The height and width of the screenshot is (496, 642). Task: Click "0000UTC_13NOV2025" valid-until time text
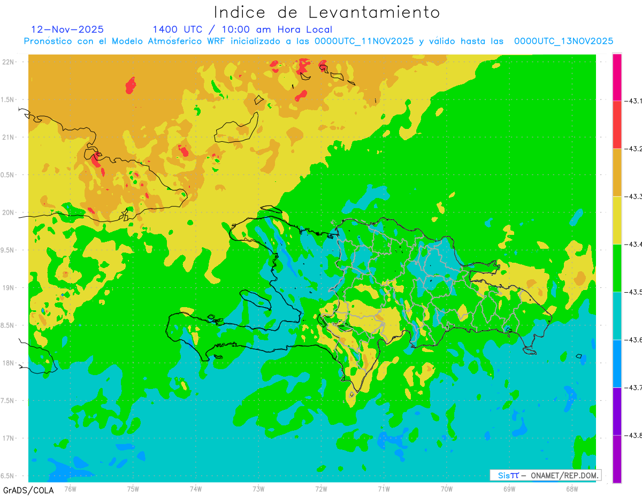[x=564, y=41]
